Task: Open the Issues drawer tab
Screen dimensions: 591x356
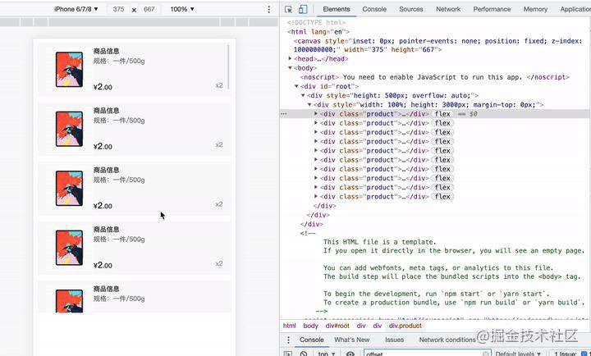Action: coord(394,340)
